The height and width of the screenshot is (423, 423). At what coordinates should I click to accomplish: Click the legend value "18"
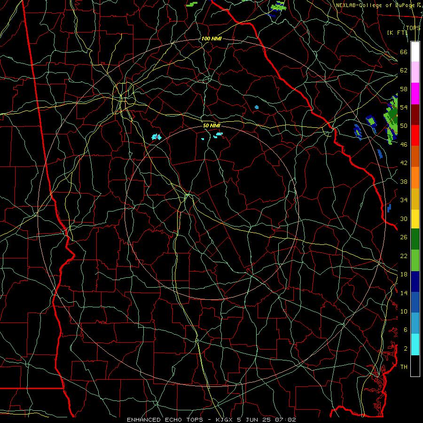[404, 274]
